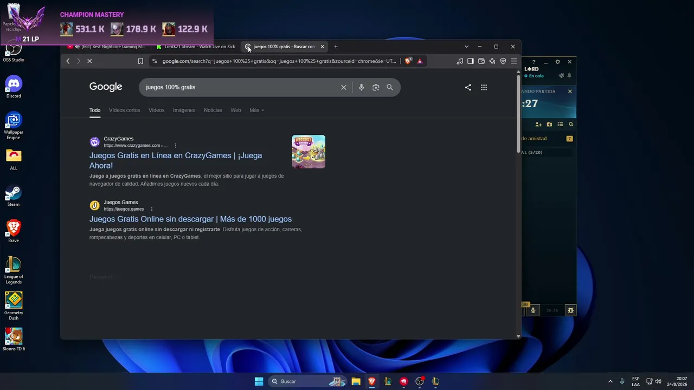Open the ESP LAA language switcher
This screenshot has width=694, height=390.
point(635,381)
